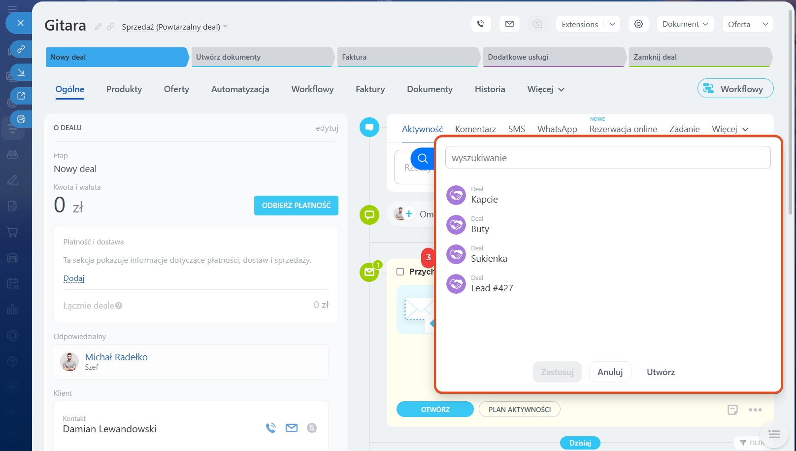Viewport: 796px width, 451px height.
Task: Focus the wyszukiwanie search field
Action: tap(608, 158)
